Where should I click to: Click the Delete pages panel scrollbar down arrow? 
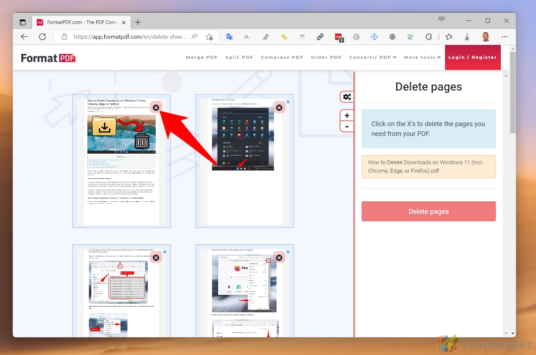(506, 334)
